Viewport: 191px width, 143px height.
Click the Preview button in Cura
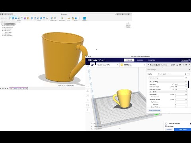click(x=169, y=129)
